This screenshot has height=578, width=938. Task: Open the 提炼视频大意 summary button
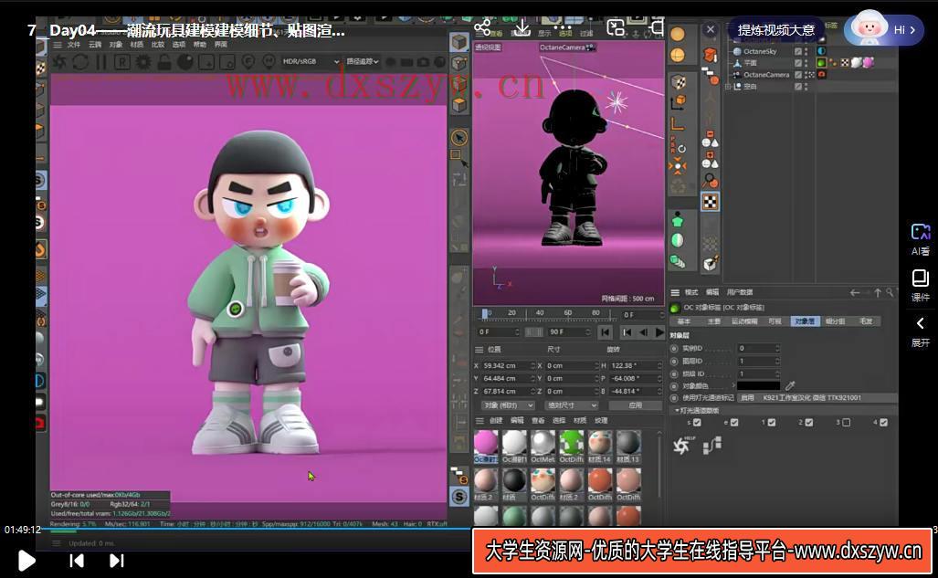(x=776, y=30)
